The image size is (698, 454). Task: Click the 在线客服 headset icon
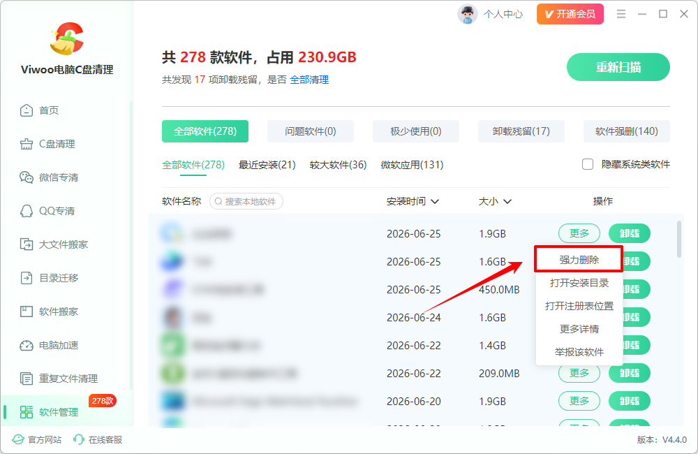coord(79,440)
